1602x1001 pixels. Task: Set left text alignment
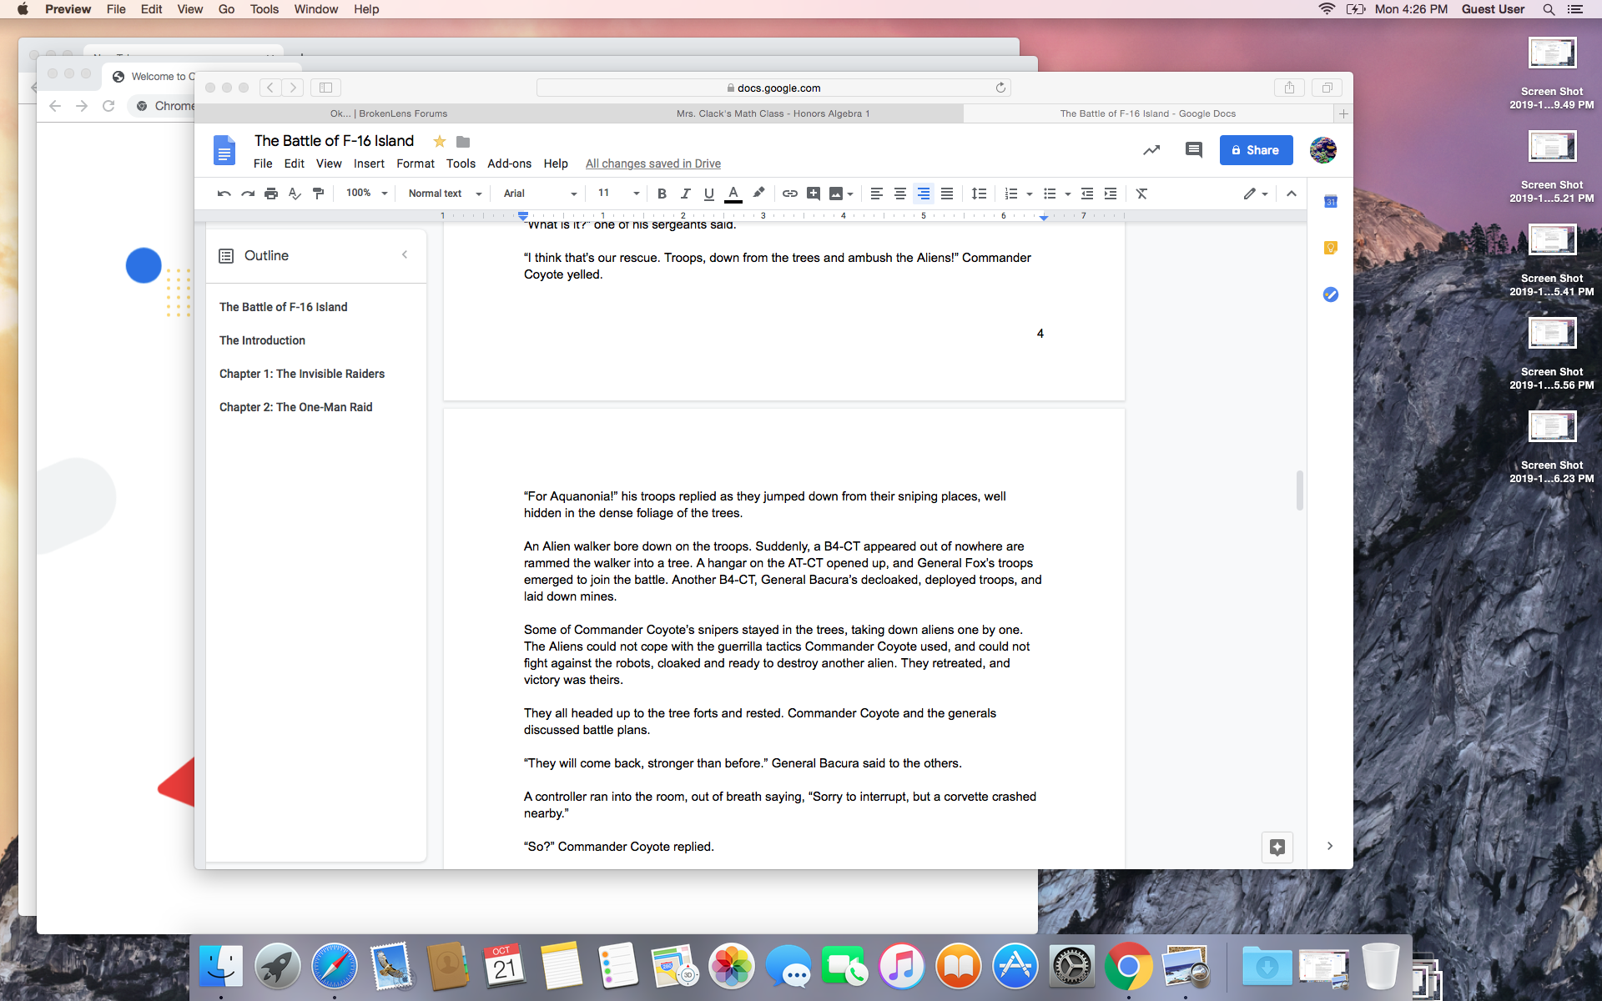pyautogui.click(x=877, y=194)
